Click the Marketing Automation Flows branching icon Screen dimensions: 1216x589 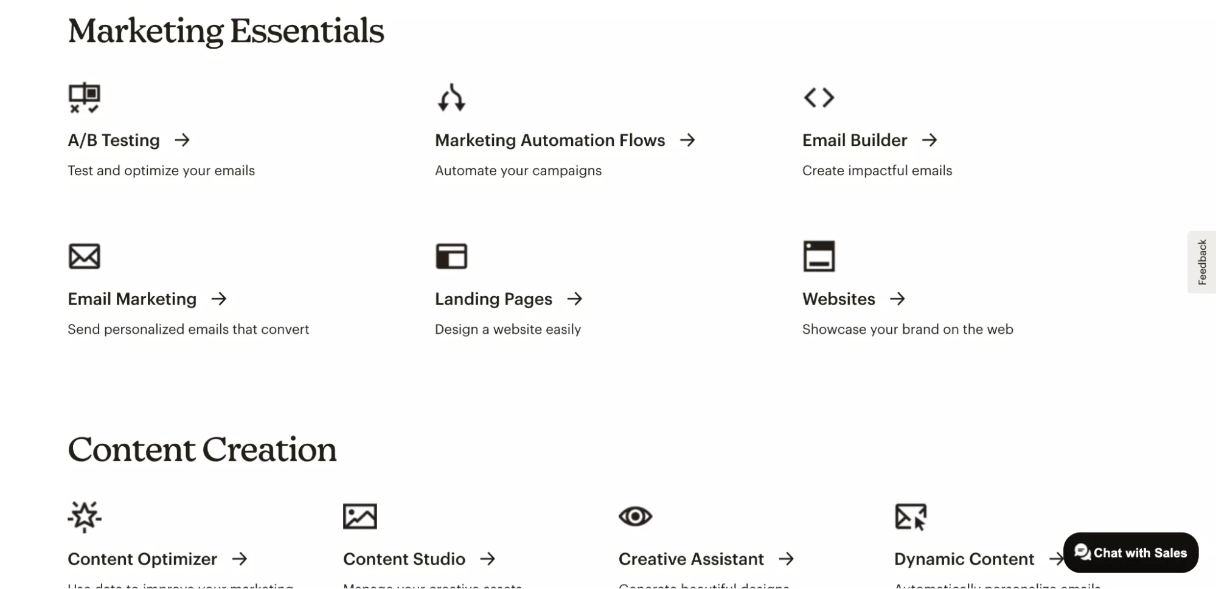[451, 97]
